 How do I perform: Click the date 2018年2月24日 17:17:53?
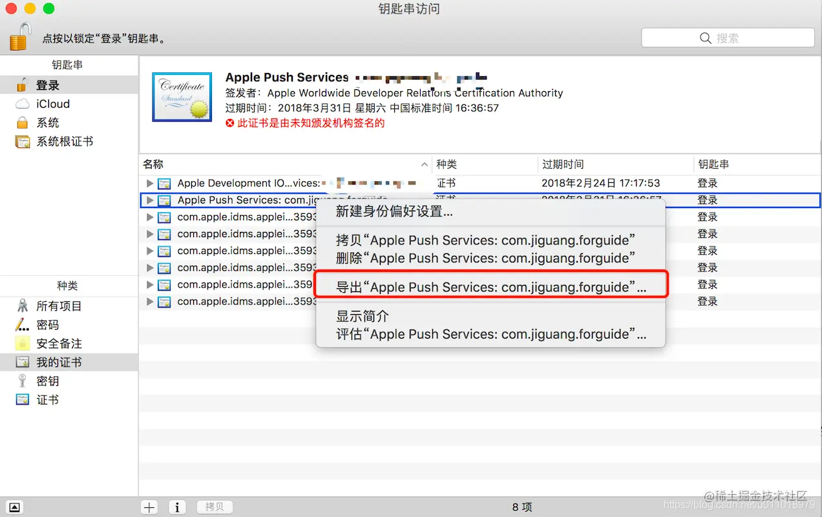point(600,183)
